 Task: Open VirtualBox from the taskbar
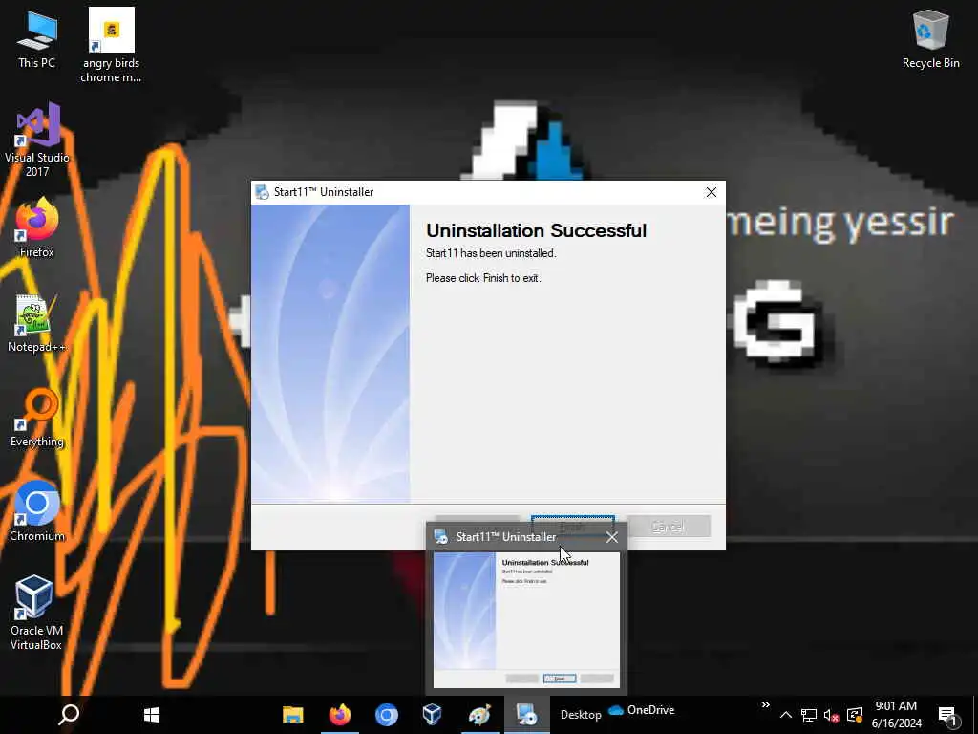[433, 715]
